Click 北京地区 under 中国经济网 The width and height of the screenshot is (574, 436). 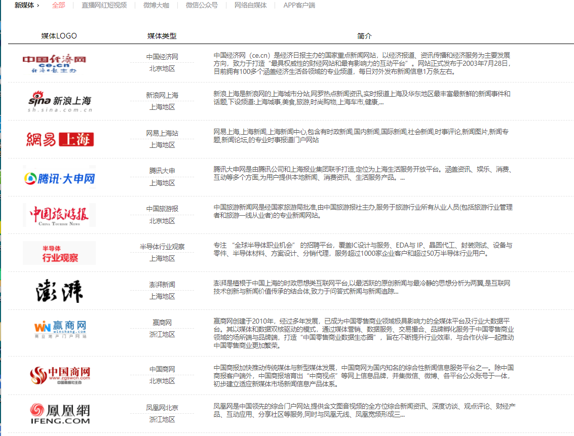pyautogui.click(x=162, y=68)
